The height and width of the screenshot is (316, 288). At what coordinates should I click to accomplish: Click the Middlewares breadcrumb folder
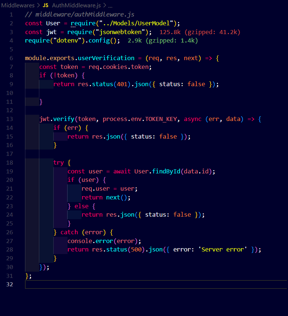pyautogui.click(x=18, y=5)
